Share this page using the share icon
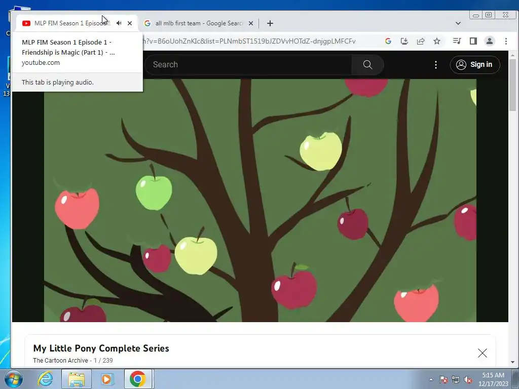Viewport: 519px width, 389px height. click(x=421, y=41)
